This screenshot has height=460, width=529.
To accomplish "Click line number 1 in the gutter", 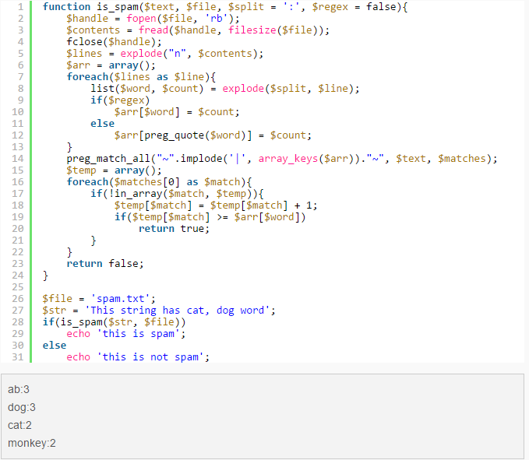I will [x=20, y=7].
